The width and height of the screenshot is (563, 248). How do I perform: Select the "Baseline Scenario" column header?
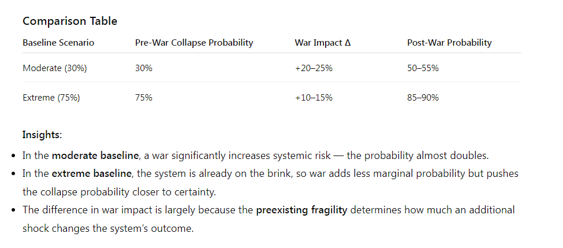coord(58,43)
